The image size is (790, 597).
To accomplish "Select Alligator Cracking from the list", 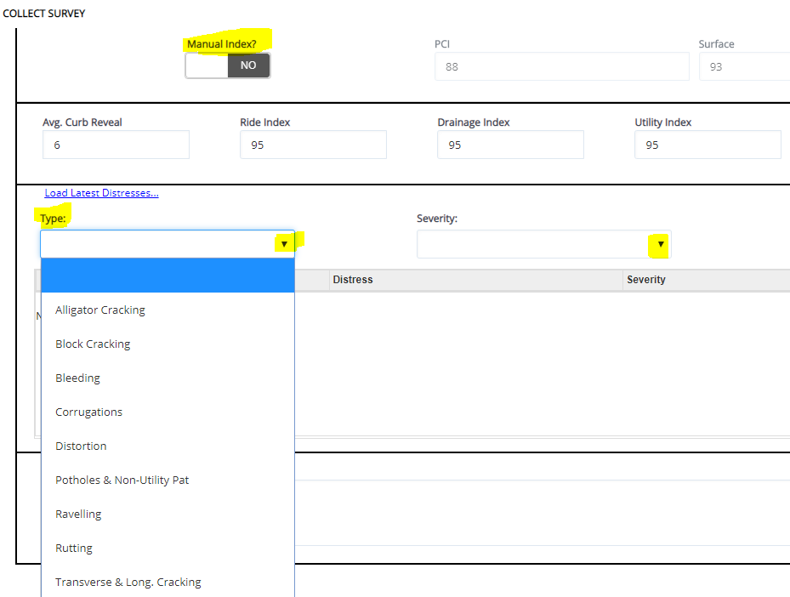I will tap(100, 310).
